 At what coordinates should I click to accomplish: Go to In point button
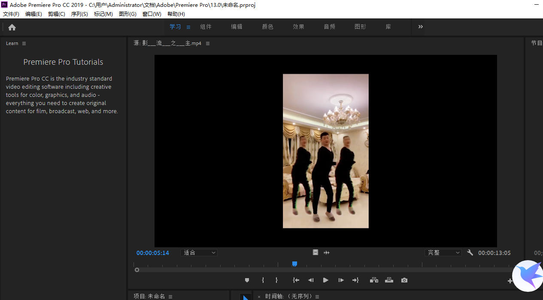point(296,280)
